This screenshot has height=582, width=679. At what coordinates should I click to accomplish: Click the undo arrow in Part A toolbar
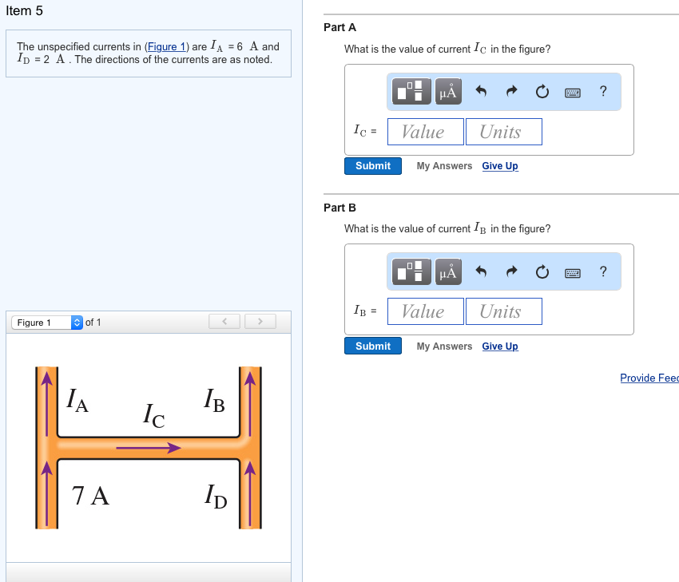coord(479,91)
